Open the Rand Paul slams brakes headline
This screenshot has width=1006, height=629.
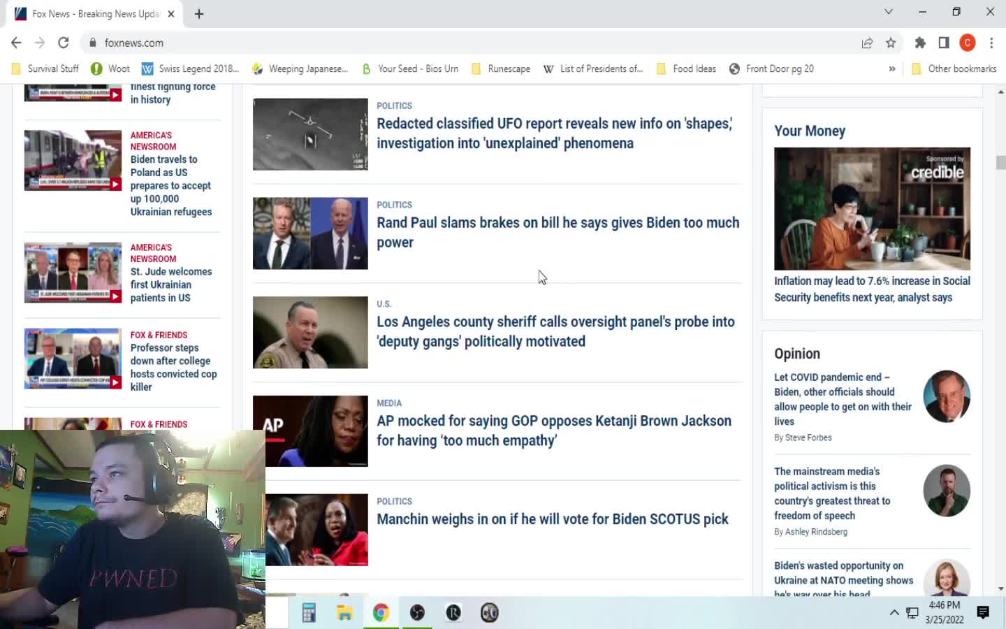pyautogui.click(x=558, y=232)
